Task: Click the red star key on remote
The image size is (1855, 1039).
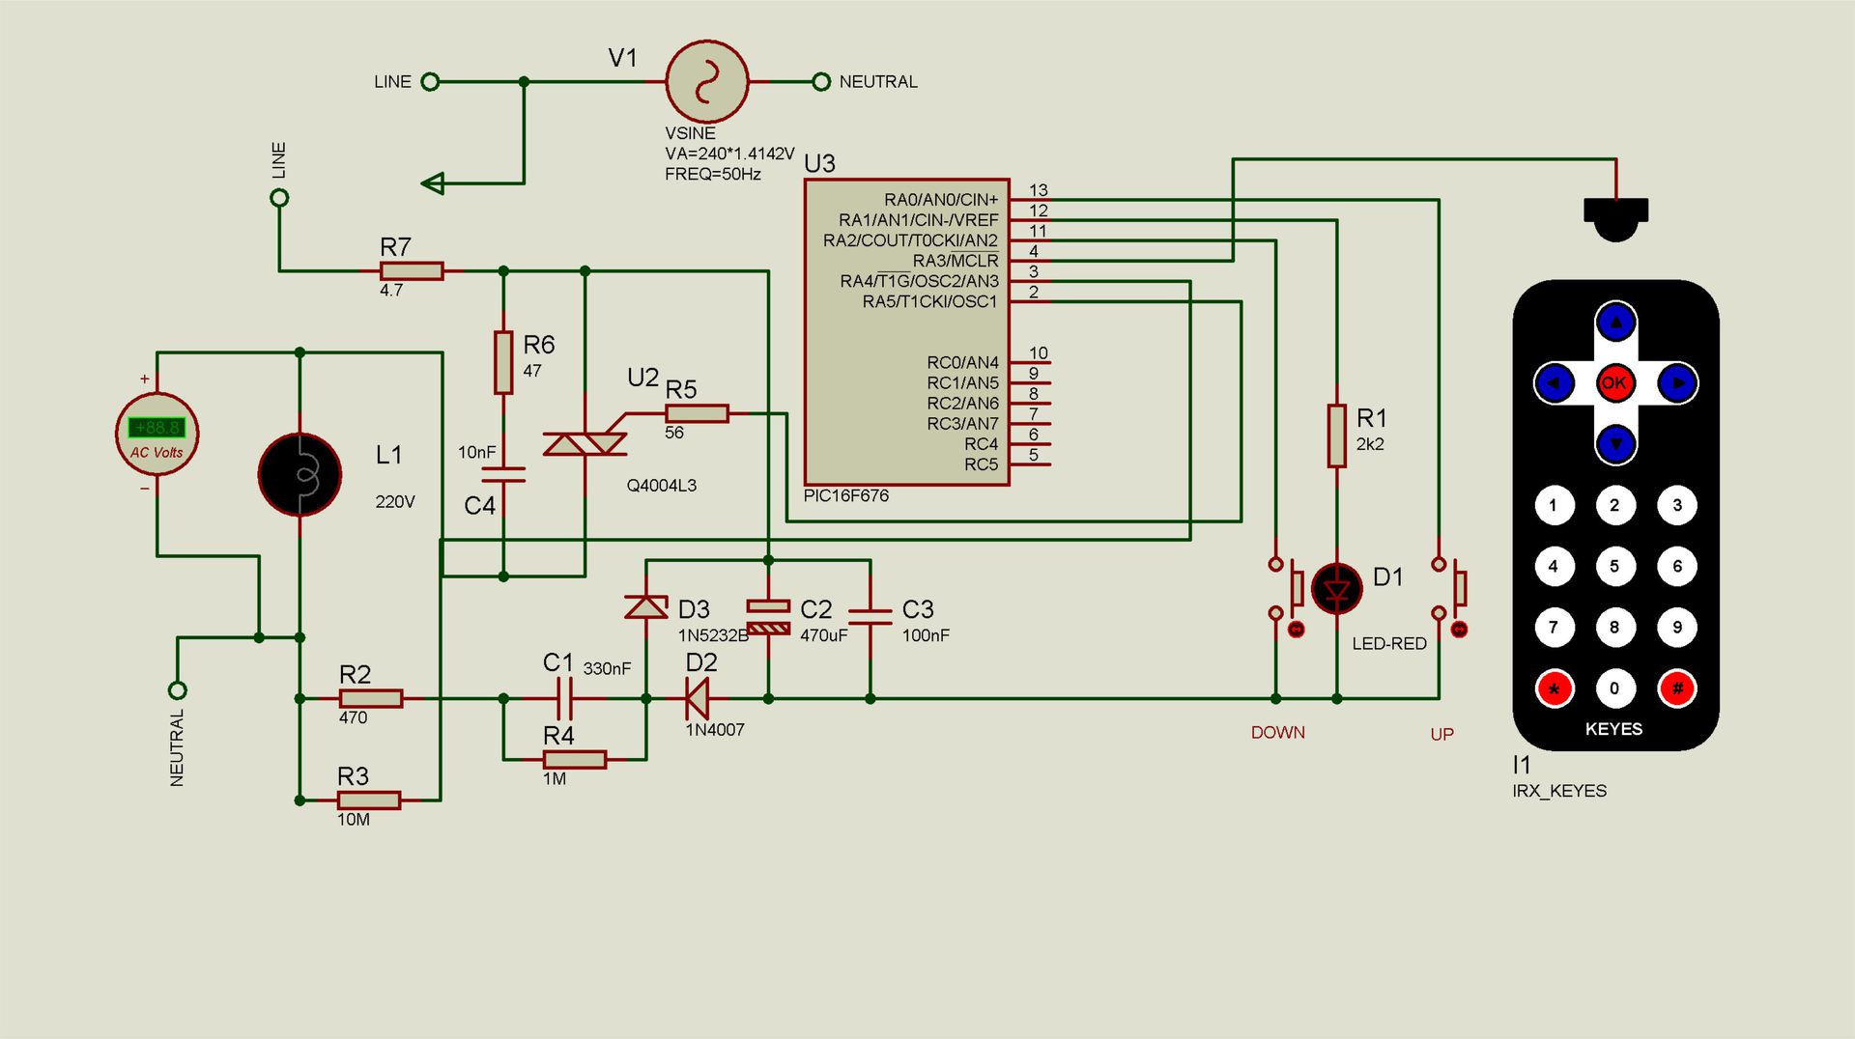Action: (x=1555, y=688)
